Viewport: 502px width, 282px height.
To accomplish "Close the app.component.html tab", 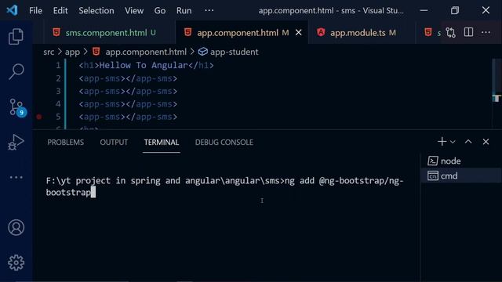I will [298, 33].
